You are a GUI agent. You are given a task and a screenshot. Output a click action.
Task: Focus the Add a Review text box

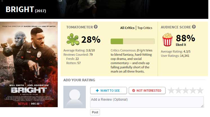pyautogui.click(x=147, y=102)
